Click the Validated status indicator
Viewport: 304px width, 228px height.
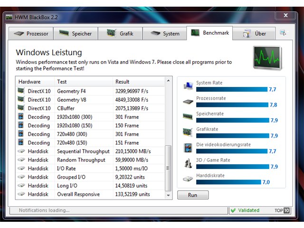[x=245, y=210]
